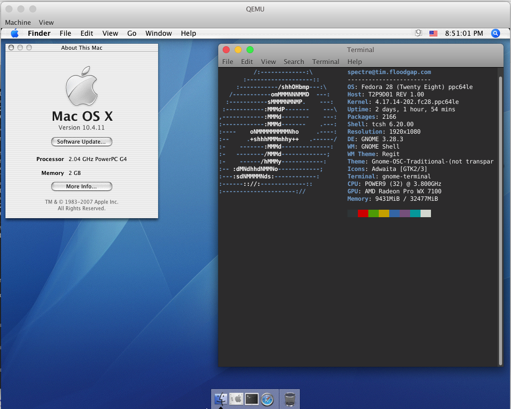Open Finder's File menu
511x409 pixels.
[x=65, y=33]
